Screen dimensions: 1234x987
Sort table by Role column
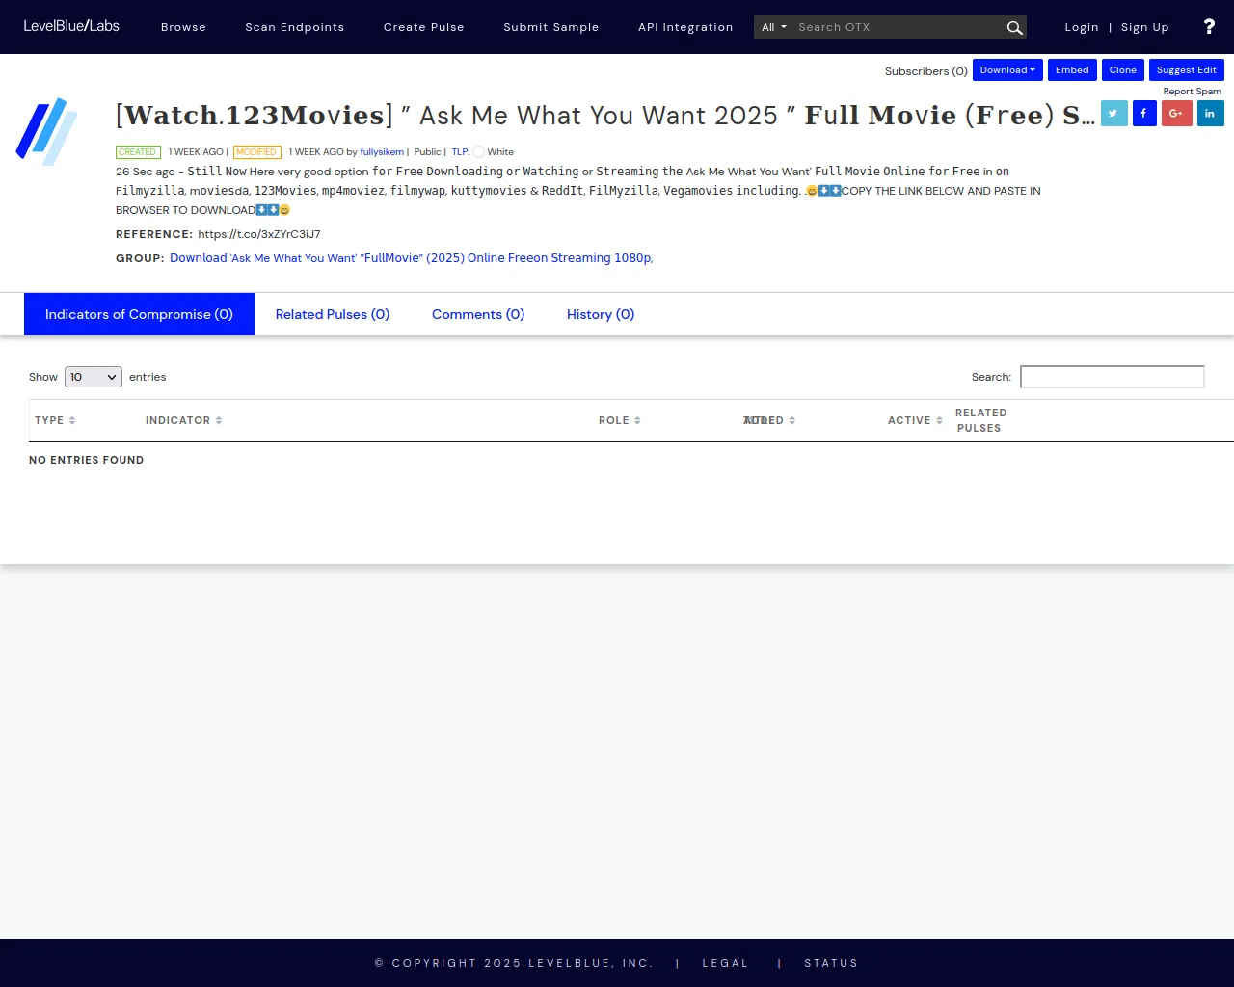tap(619, 420)
